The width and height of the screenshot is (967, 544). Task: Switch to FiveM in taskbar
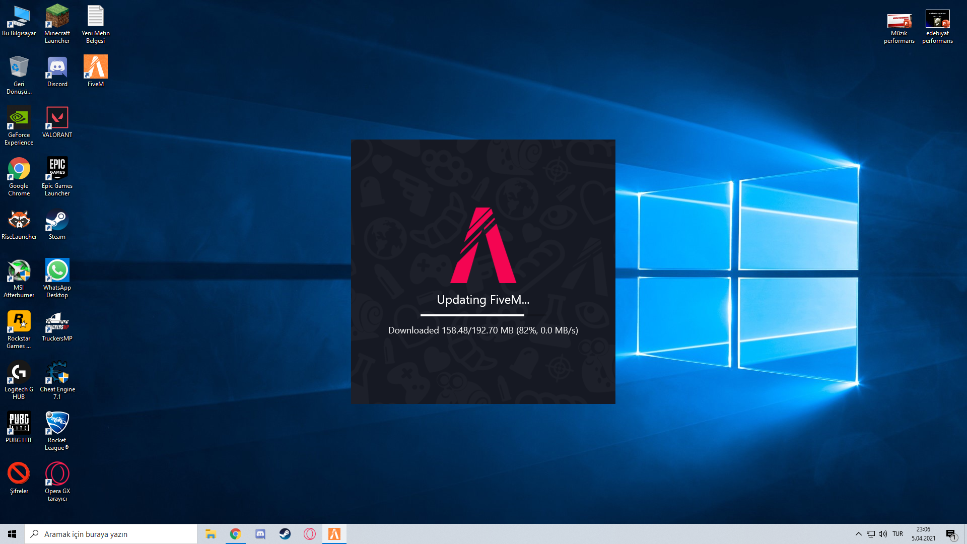click(x=334, y=534)
